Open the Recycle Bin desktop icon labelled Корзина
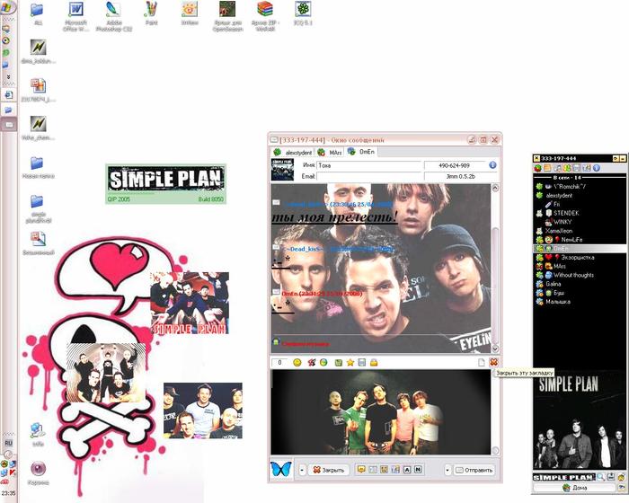The image size is (629, 503). tap(38, 473)
